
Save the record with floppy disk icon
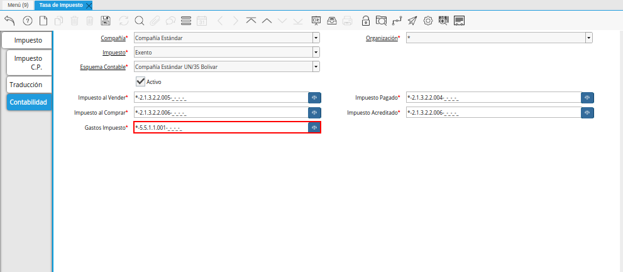click(x=105, y=21)
